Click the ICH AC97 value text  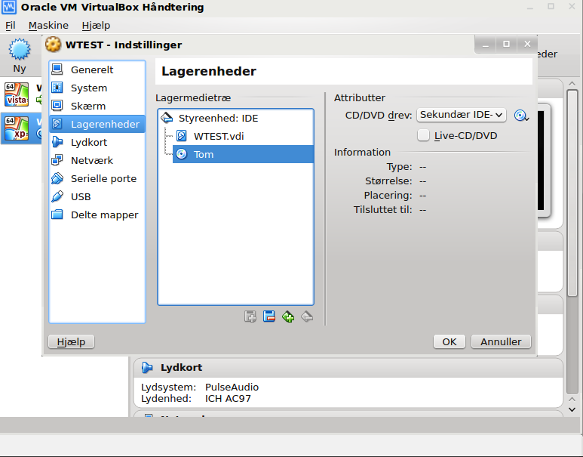click(x=228, y=399)
